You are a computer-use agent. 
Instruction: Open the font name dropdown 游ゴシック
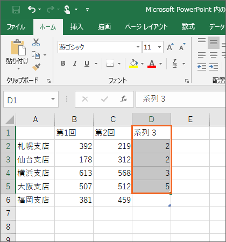click(138, 47)
